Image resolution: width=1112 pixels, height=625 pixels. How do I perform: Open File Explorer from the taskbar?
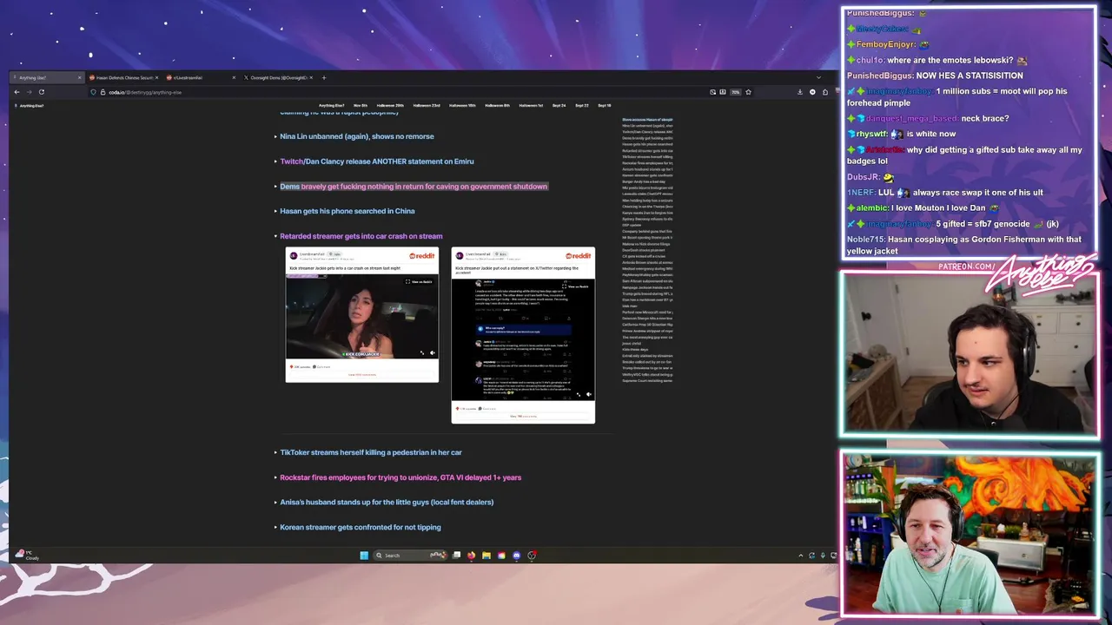[x=486, y=556]
